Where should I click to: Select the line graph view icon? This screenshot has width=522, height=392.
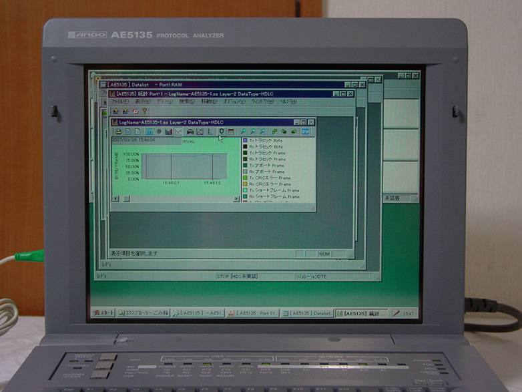coord(179,132)
